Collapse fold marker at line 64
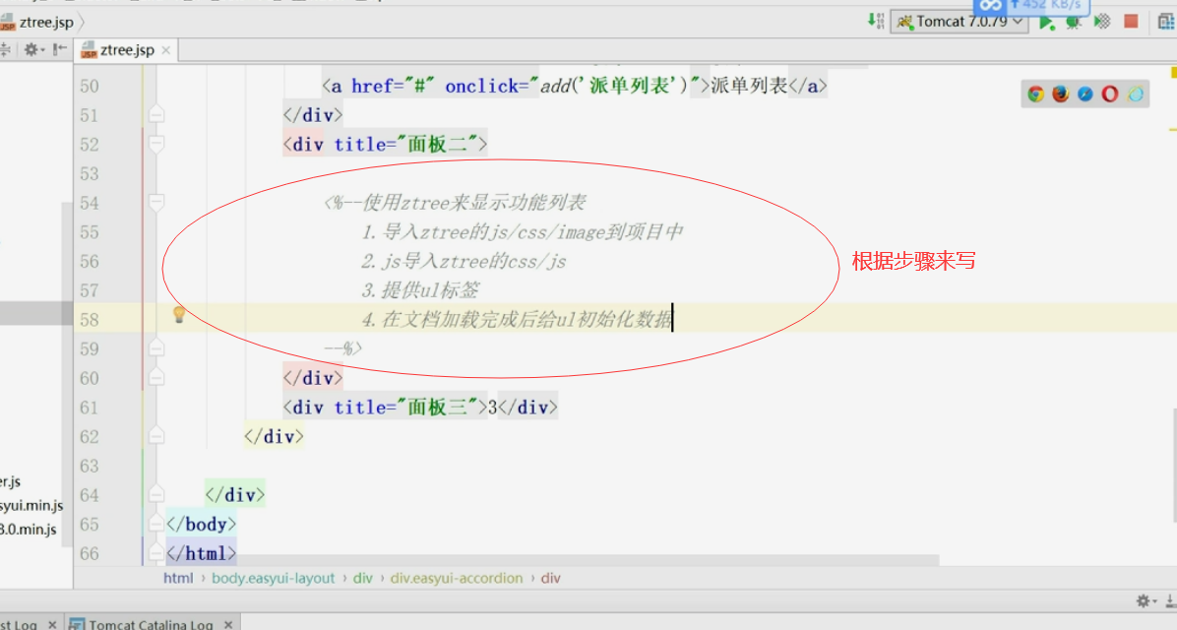1177x630 pixels. 156,494
